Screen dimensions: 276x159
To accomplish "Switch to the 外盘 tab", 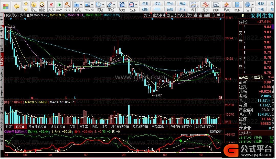I will click(x=104, y=127).
